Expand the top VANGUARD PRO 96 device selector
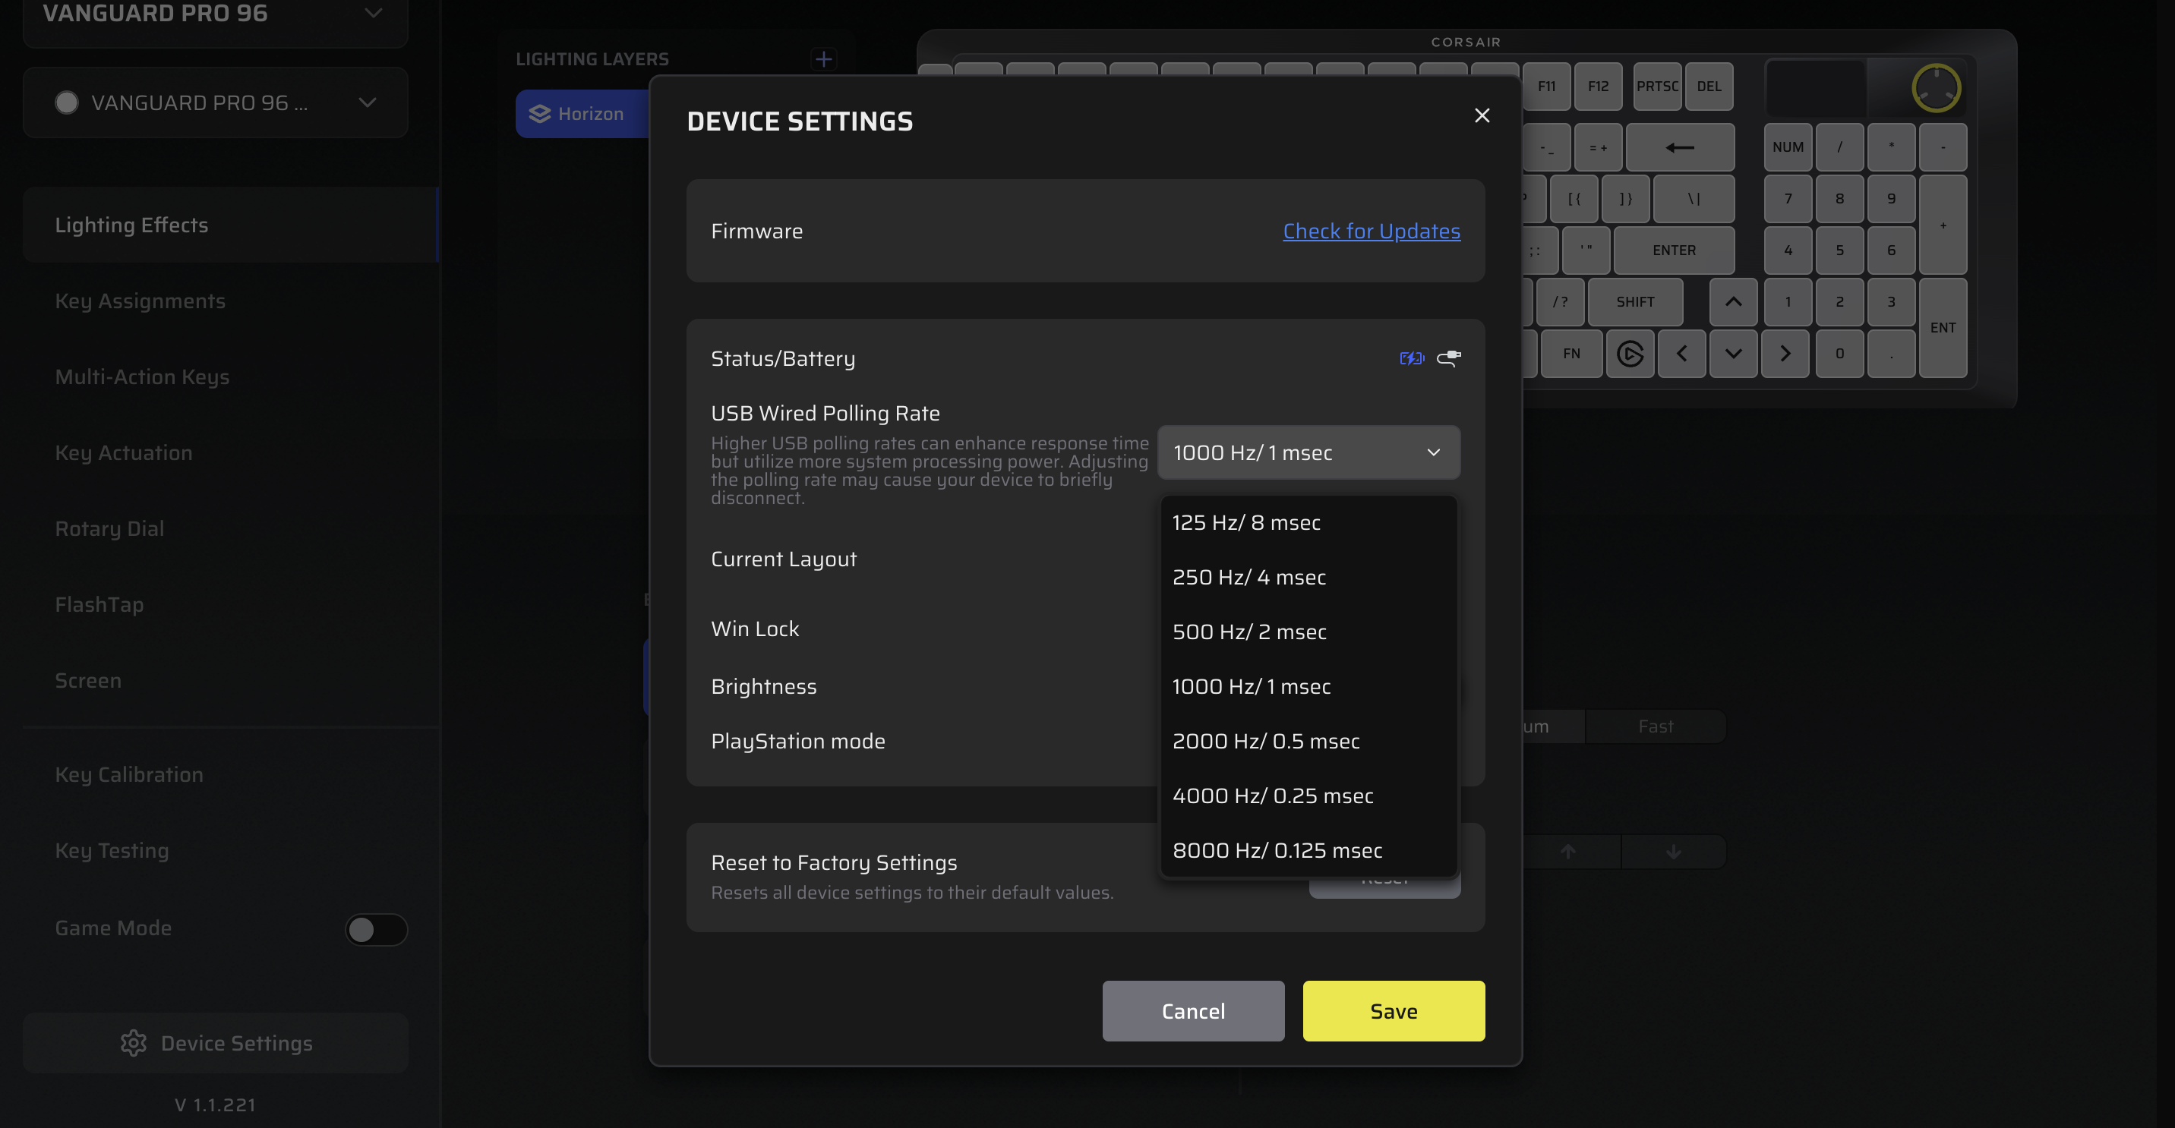 click(x=373, y=14)
